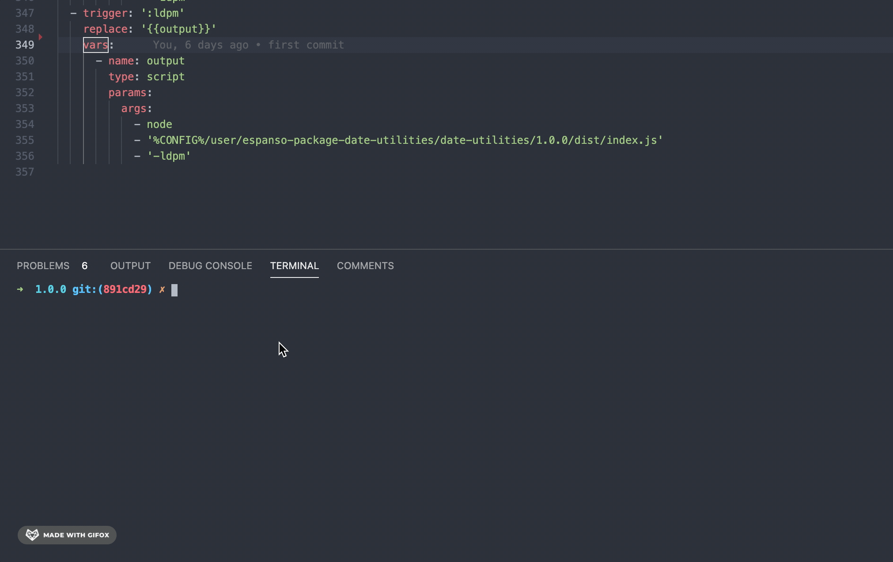This screenshot has width=893, height=562.
Task: Click line number 350 in the gutter
Action: (x=25, y=60)
